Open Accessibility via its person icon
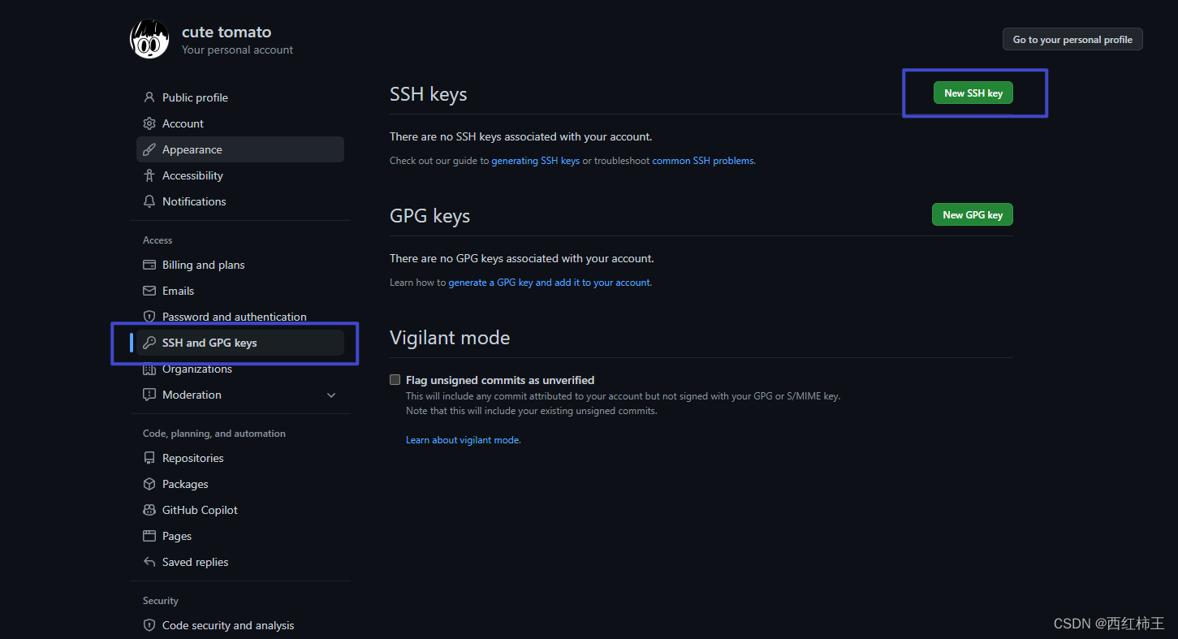Image resolution: width=1178 pixels, height=639 pixels. coord(149,175)
